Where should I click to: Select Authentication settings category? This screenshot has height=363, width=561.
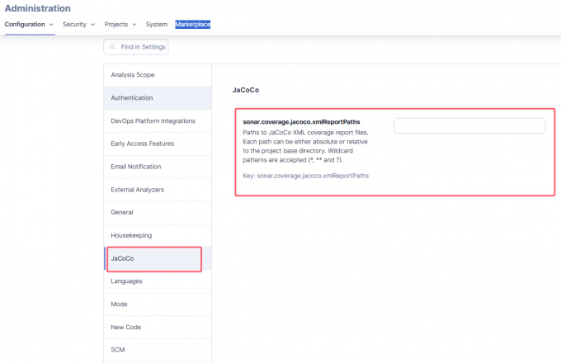(x=158, y=98)
